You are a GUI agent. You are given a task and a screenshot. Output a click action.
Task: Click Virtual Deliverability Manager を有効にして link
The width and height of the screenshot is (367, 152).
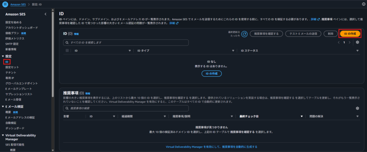click(211, 147)
